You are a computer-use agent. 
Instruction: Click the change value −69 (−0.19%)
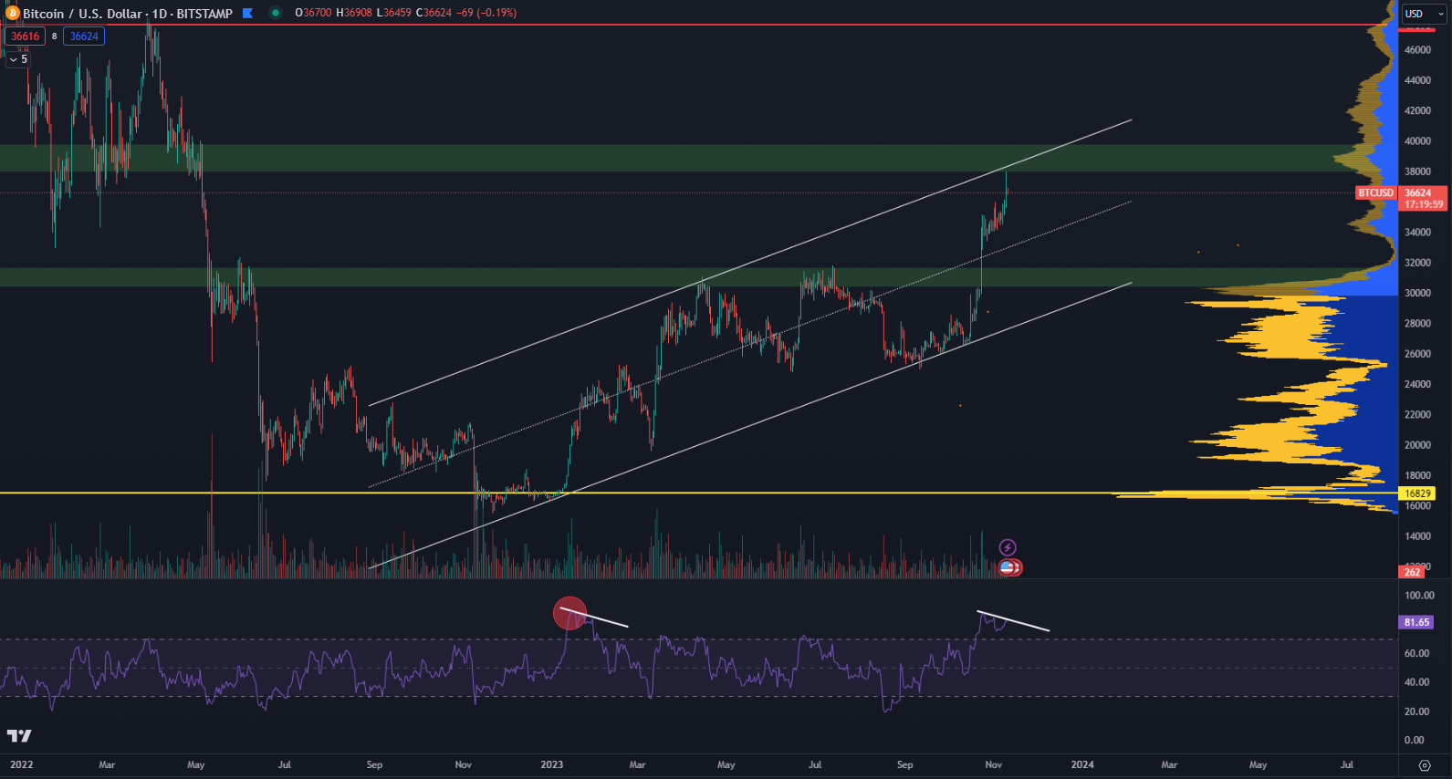point(486,13)
